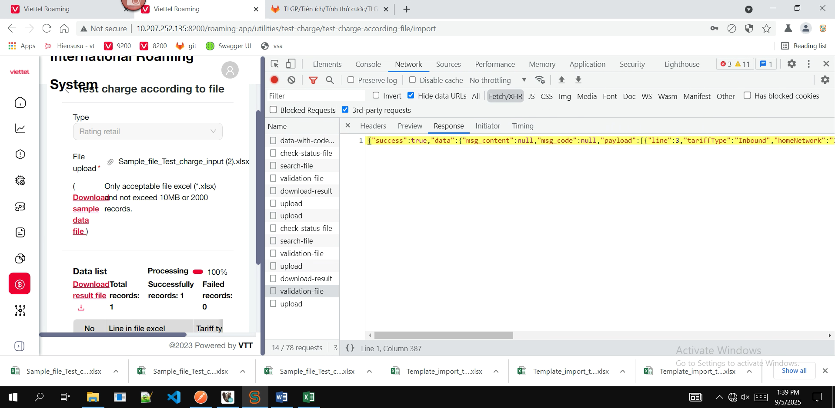
Task: Clear the network log
Action: tap(291, 80)
